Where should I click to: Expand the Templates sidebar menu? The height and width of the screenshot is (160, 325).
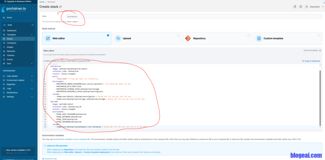32,35
